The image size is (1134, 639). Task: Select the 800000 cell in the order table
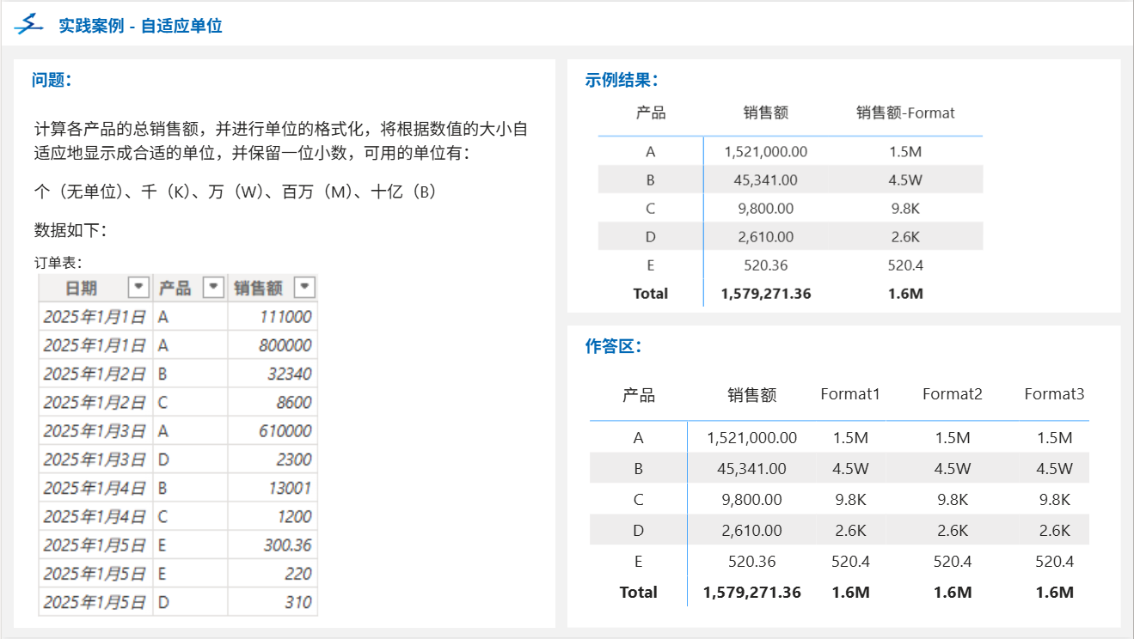pyautogui.click(x=273, y=345)
